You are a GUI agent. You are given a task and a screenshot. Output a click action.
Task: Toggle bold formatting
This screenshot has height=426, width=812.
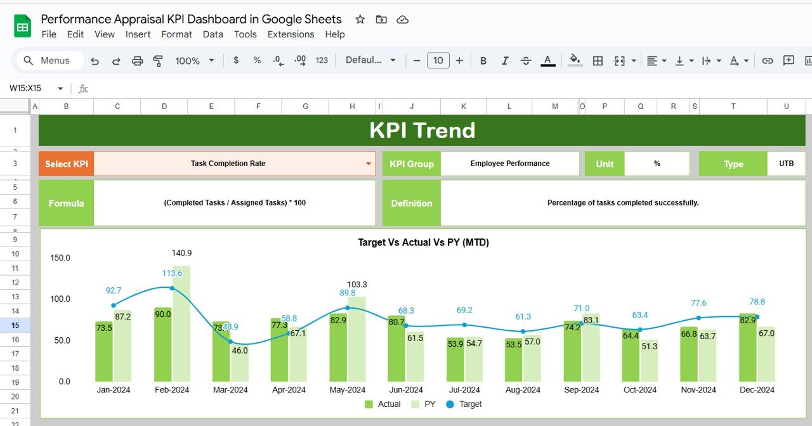click(483, 60)
